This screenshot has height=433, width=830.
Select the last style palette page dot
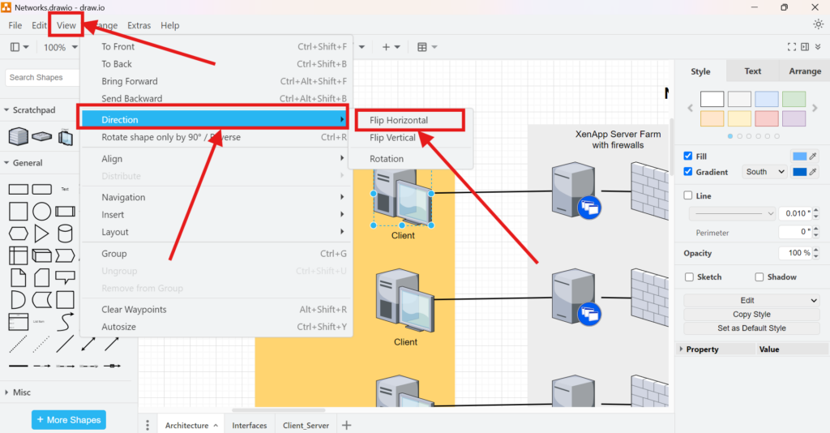click(777, 136)
